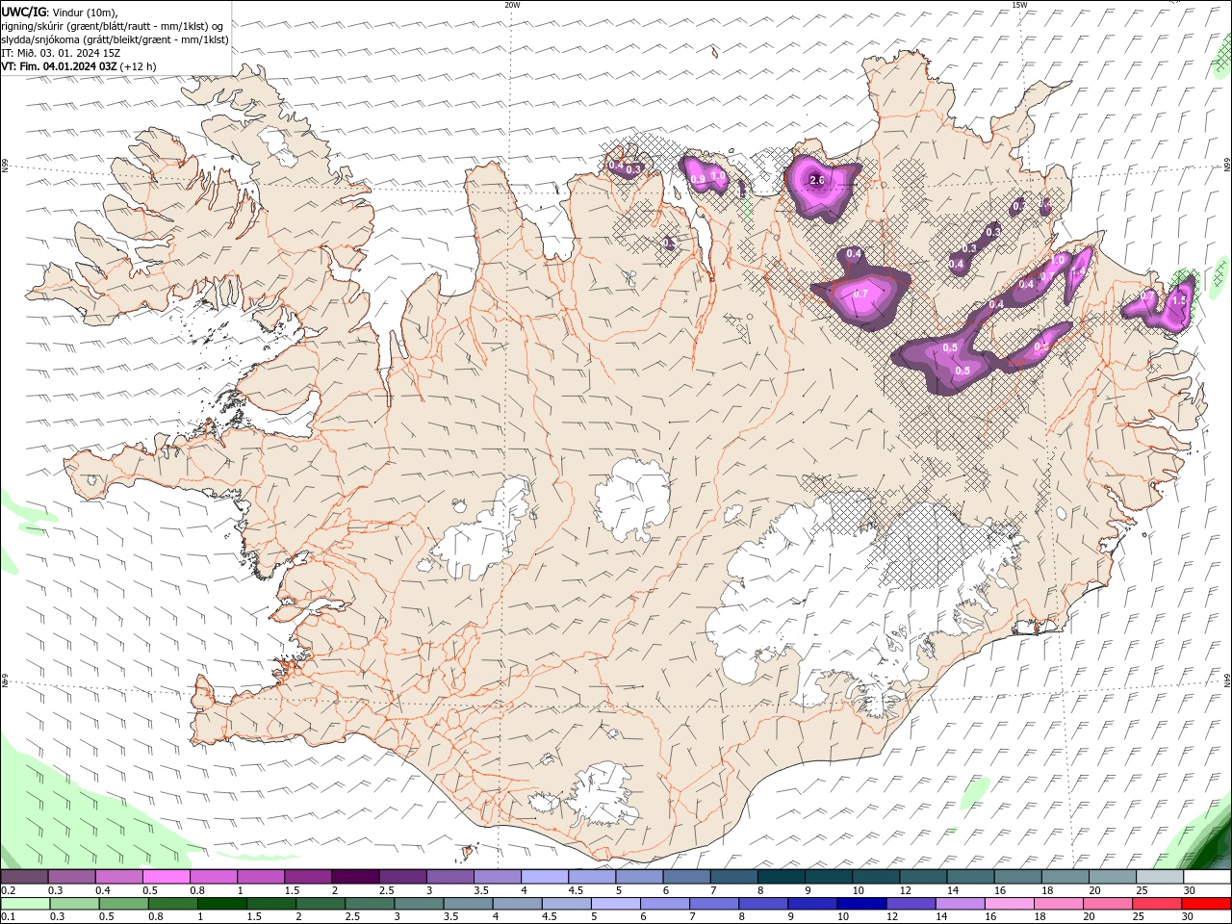The image size is (1232, 924).
Task: Pick the bright red swatch ending the lower row
Action: pyautogui.click(x=1207, y=904)
